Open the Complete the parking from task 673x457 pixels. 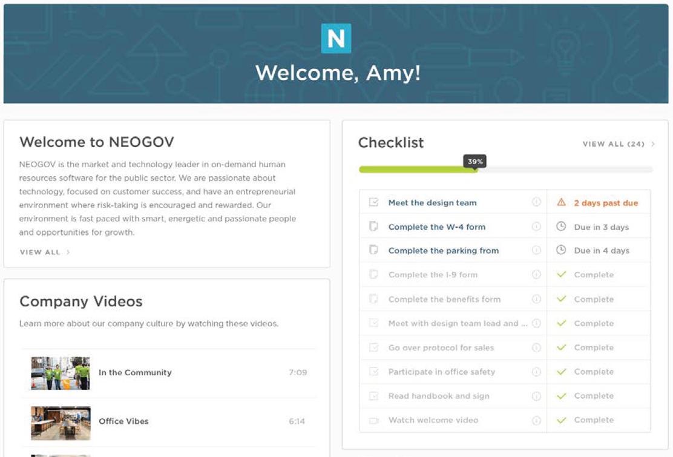(x=444, y=251)
